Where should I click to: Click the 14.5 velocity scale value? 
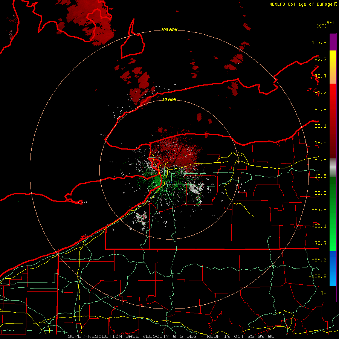[x=321, y=143]
